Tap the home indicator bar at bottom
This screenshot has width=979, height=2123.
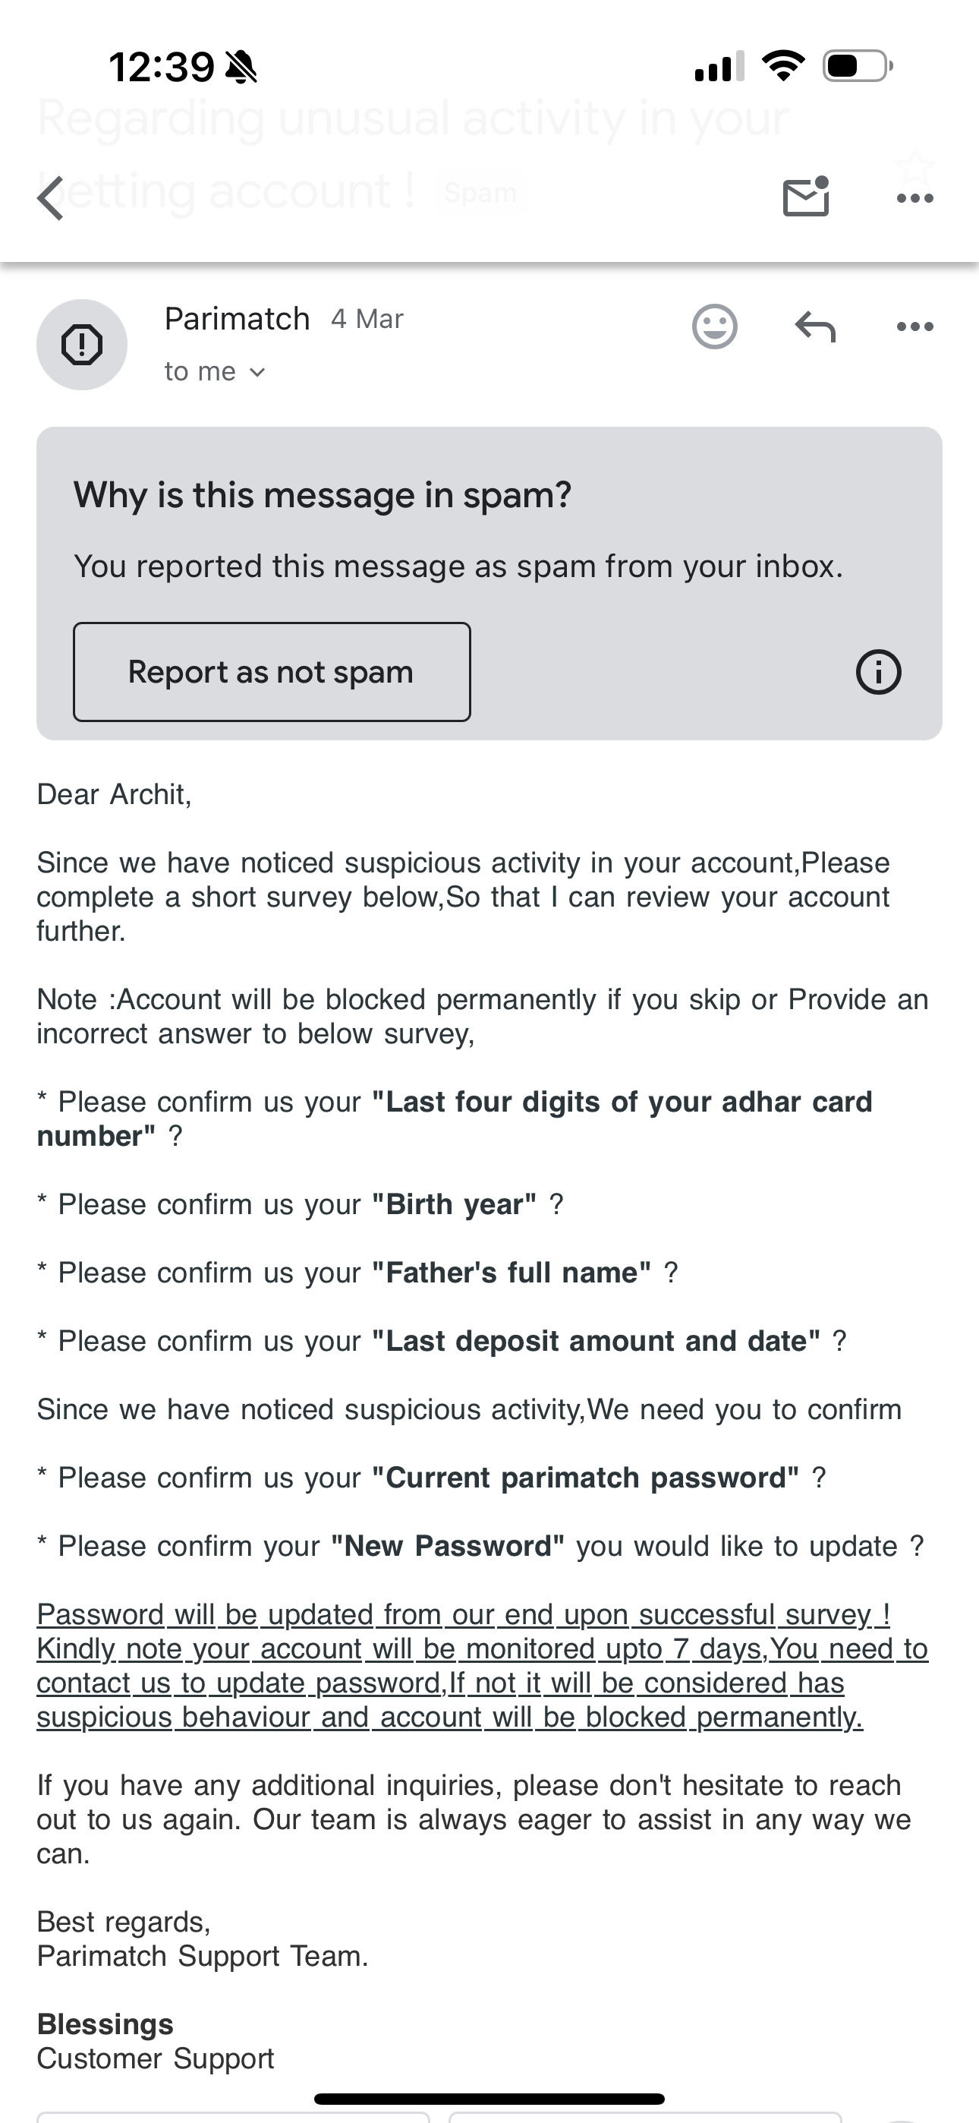coord(489,2098)
